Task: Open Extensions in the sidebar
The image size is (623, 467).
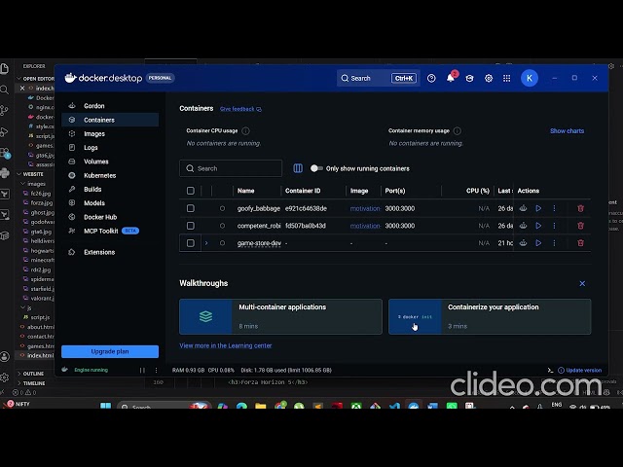Action: point(110,252)
